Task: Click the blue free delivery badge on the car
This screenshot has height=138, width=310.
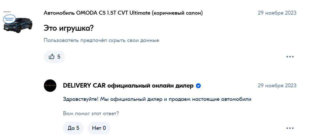Action: point(9,19)
